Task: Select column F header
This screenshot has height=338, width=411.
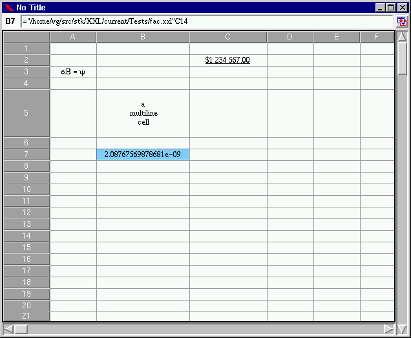Action: tap(377, 37)
